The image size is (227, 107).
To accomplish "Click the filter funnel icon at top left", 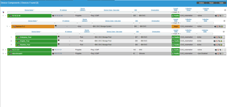I will 3,12.
